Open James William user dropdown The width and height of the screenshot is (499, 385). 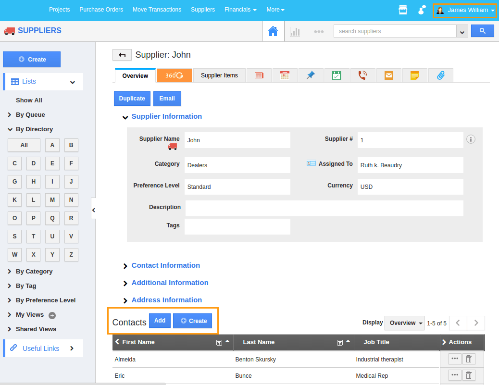point(465,10)
